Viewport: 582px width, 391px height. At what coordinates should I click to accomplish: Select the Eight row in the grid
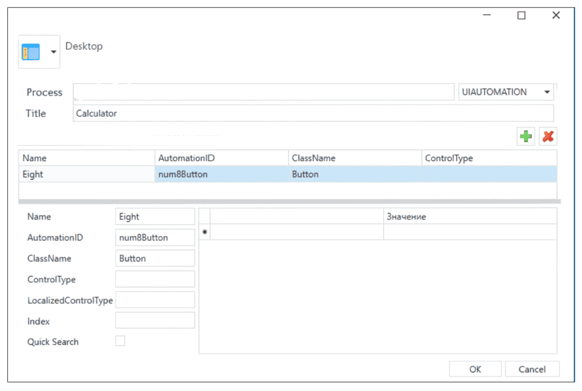[x=85, y=174]
